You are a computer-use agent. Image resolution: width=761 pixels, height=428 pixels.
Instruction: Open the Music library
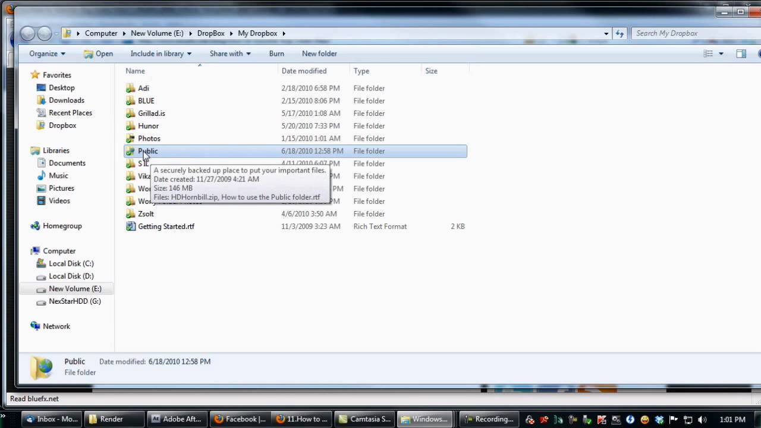(58, 175)
